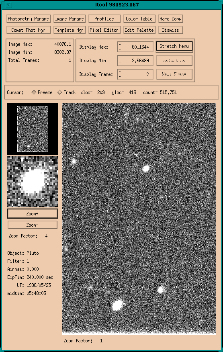Click the Hard Copy button

(x=170, y=19)
